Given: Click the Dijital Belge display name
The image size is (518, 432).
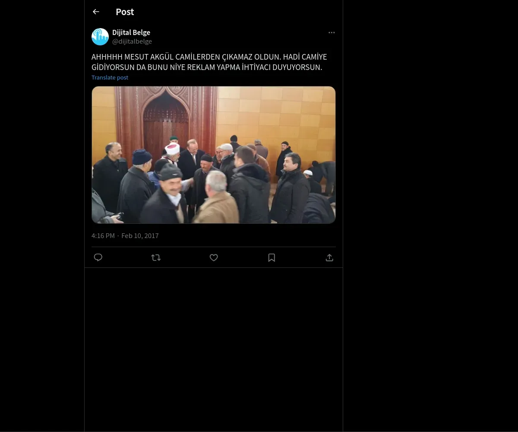Looking at the screenshot, I should pos(131,32).
